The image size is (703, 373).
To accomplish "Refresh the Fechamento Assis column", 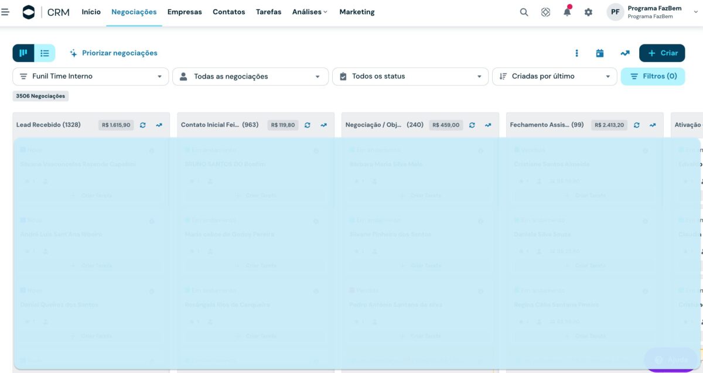I will click(x=637, y=125).
